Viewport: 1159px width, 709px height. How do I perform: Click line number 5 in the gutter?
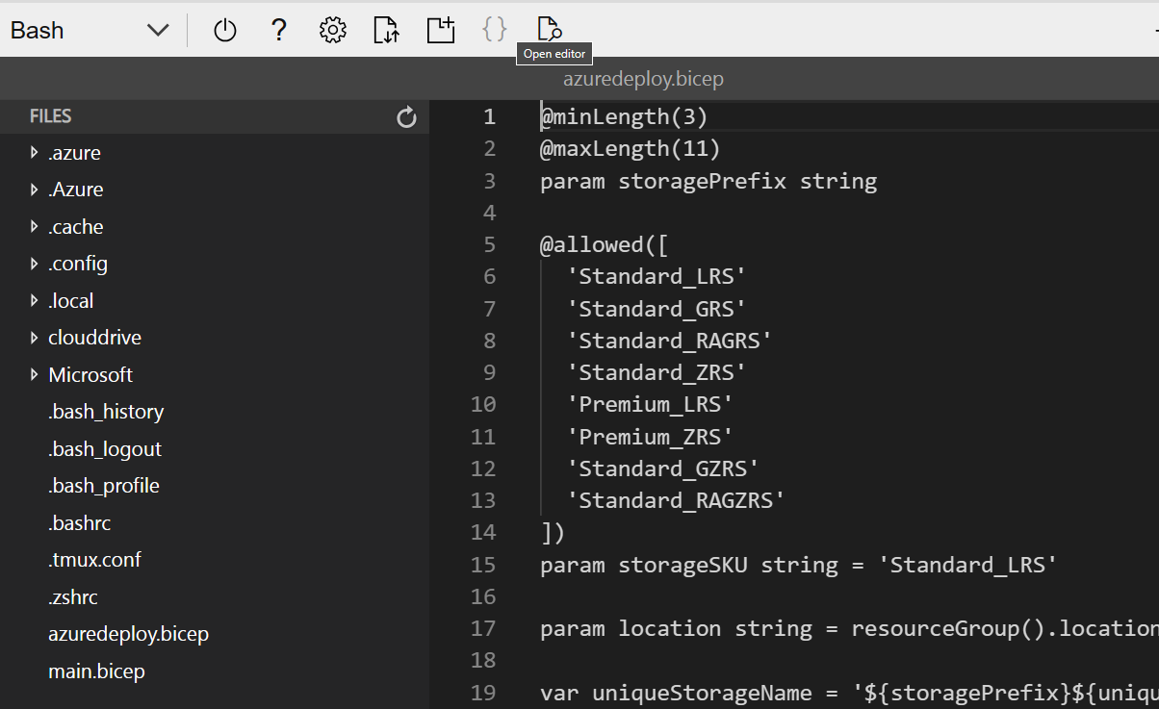(489, 244)
